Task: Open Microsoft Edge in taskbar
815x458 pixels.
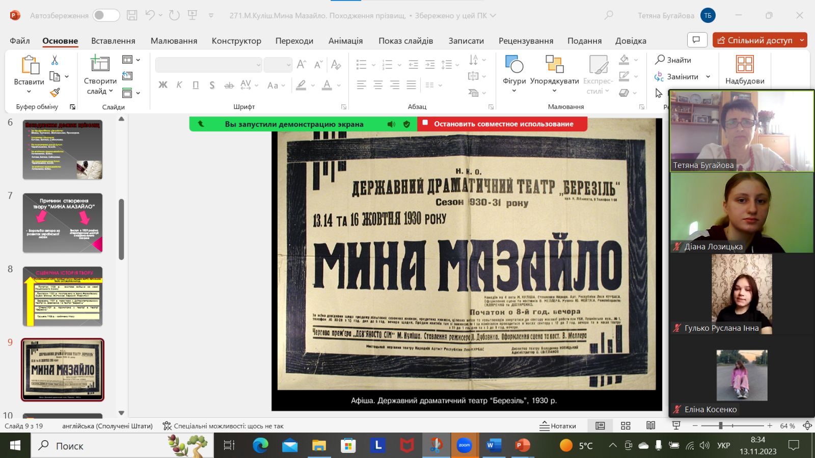Action: click(x=260, y=446)
